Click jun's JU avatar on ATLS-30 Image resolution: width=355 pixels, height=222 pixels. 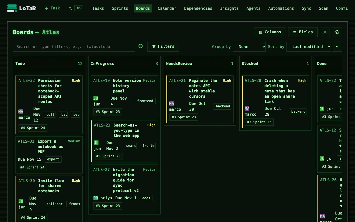click(x=21, y=201)
